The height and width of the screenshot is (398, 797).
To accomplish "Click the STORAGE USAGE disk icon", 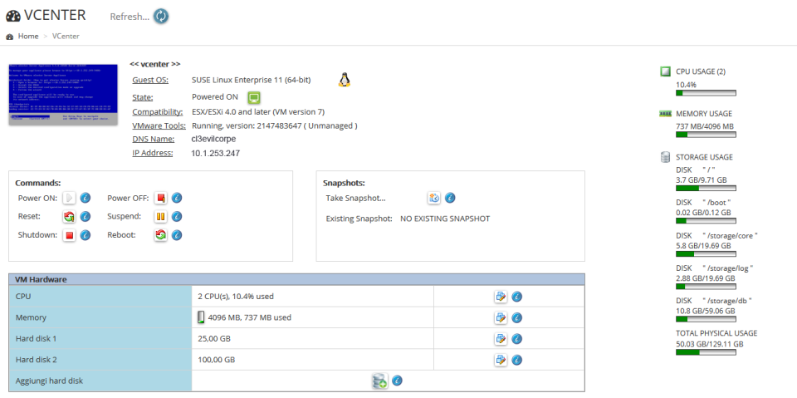I will 665,157.
